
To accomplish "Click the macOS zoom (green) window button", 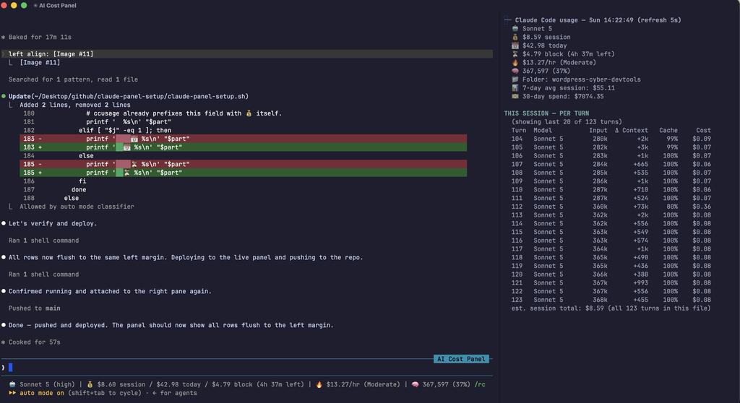I will coord(24,5).
